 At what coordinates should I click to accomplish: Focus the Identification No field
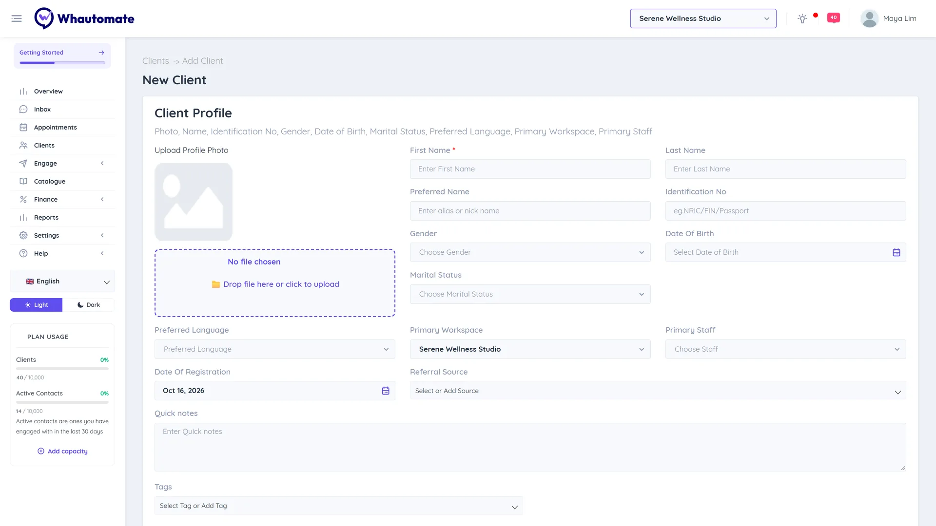(785, 211)
